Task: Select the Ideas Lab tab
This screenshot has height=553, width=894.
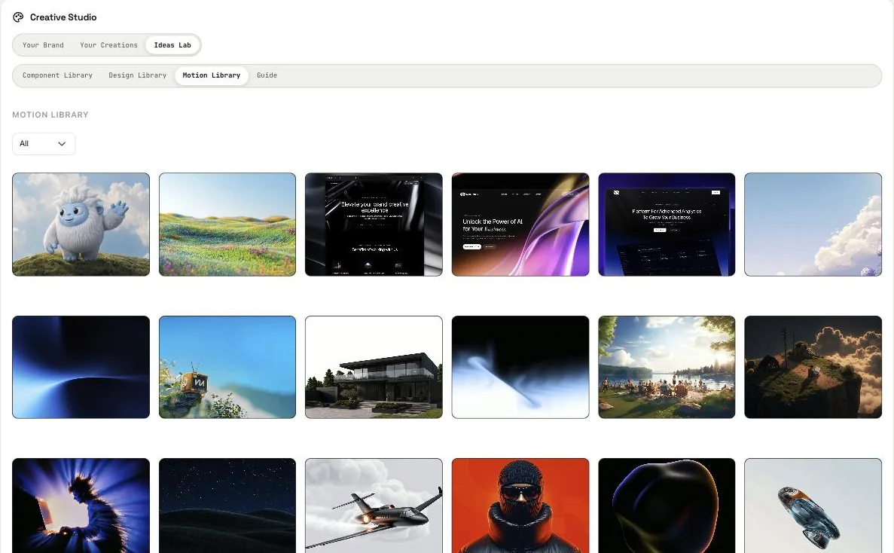Action: pyautogui.click(x=172, y=45)
